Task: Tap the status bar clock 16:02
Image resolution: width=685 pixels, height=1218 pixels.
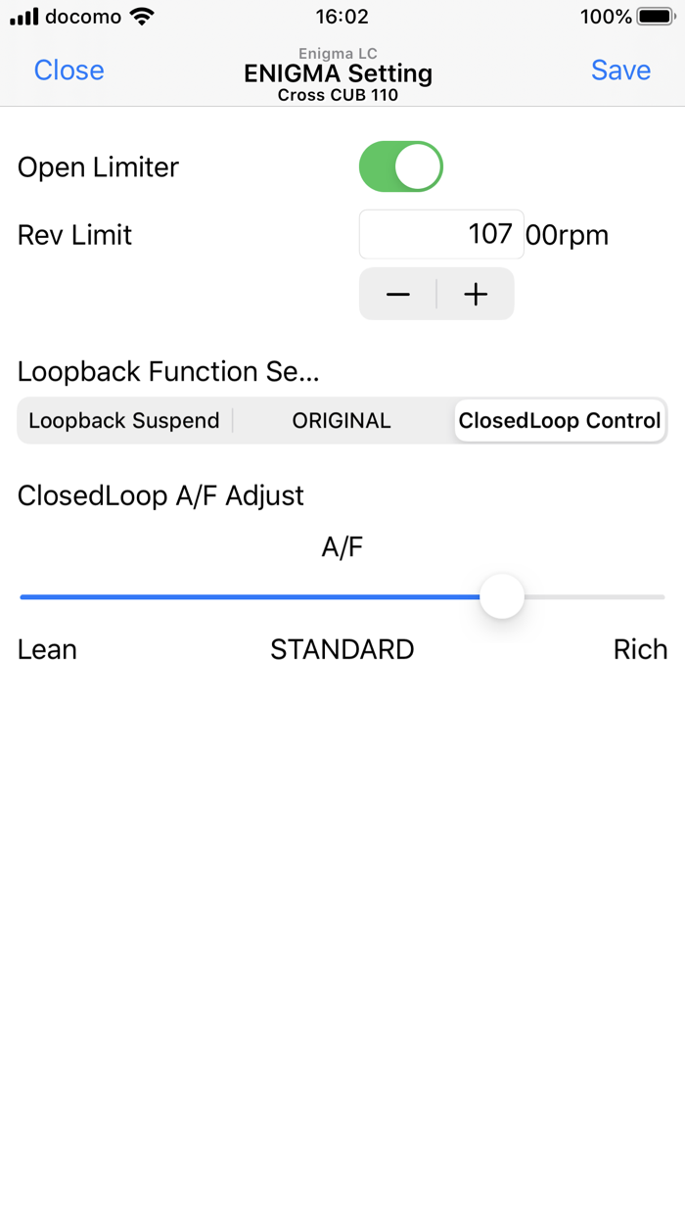Action: (342, 17)
